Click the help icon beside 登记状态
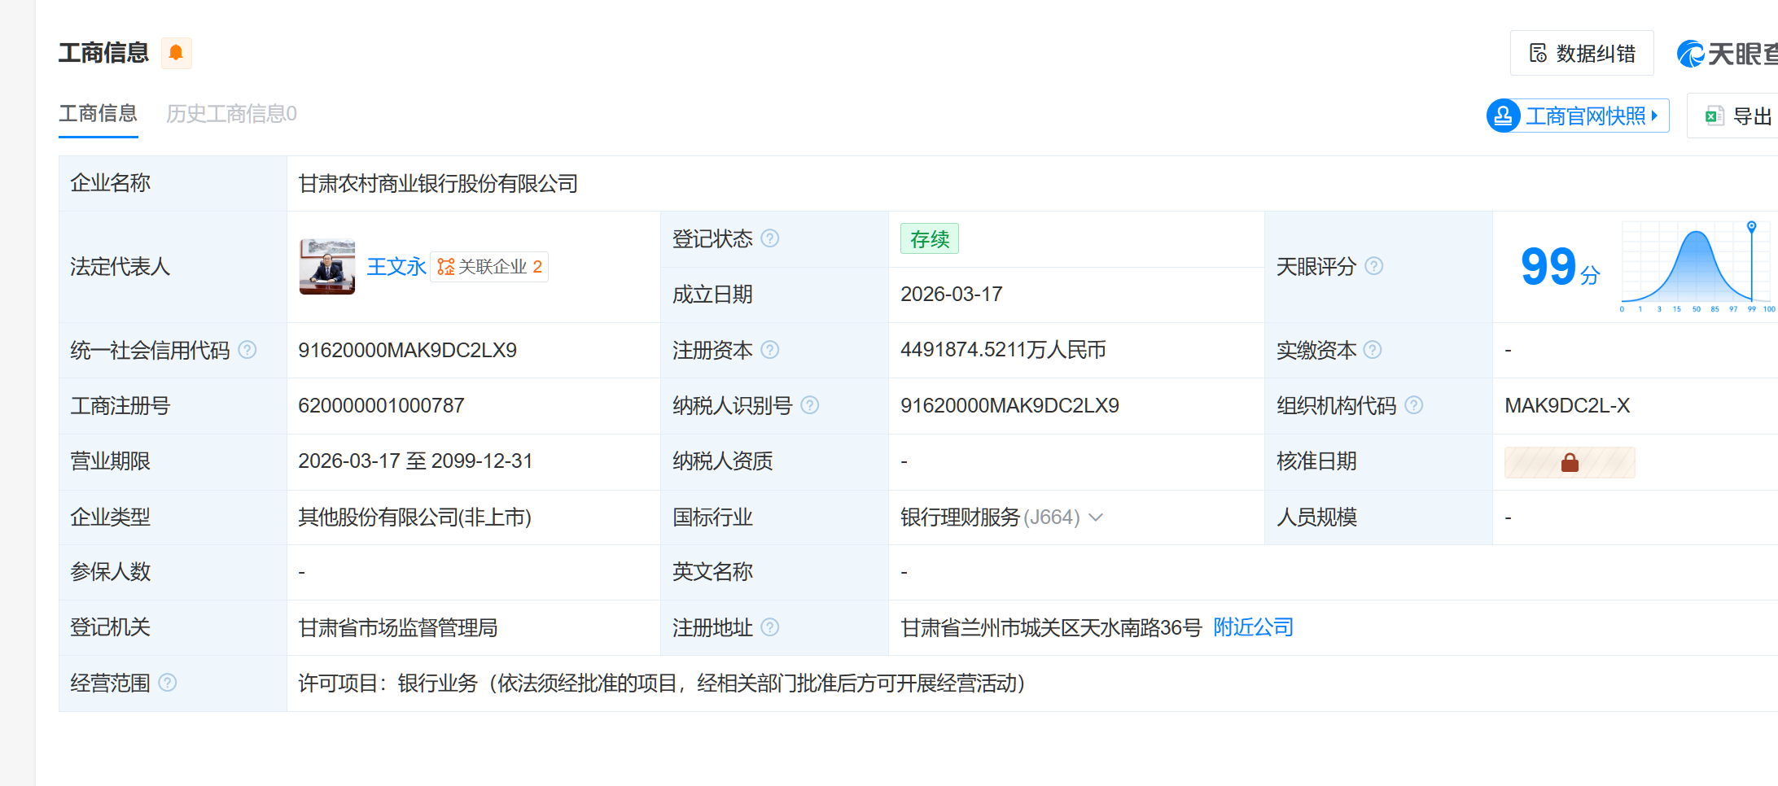Screen dimensions: 1778x786 click(770, 238)
